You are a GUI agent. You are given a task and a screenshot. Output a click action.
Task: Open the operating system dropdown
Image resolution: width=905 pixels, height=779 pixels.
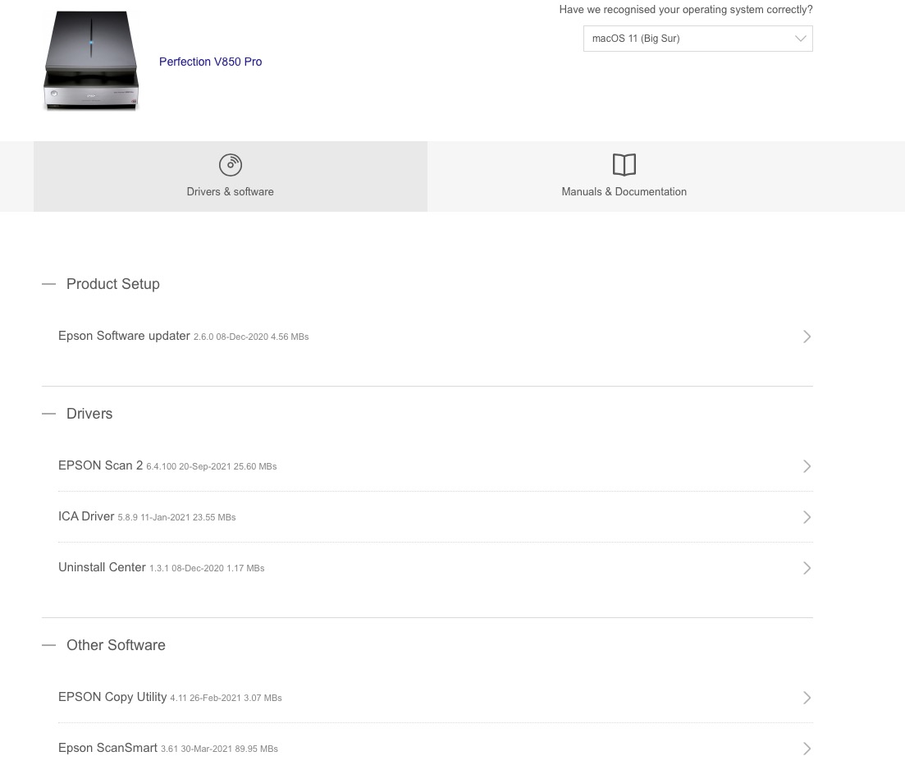697,39
